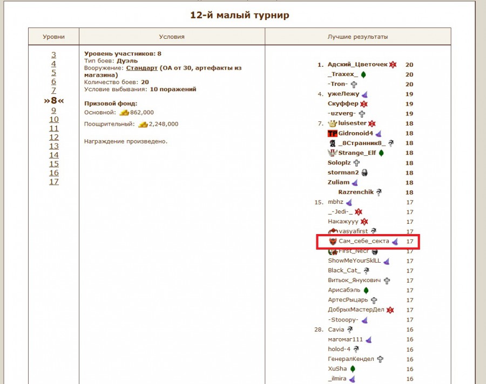Image resolution: width=486 pixels, height=384 pixels.
Task: Open Адский_Цветочек player profile
Action: [x=357, y=64]
